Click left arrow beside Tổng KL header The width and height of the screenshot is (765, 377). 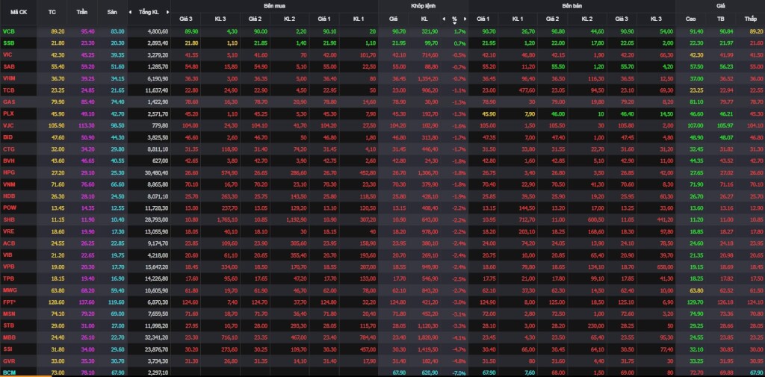pos(131,12)
